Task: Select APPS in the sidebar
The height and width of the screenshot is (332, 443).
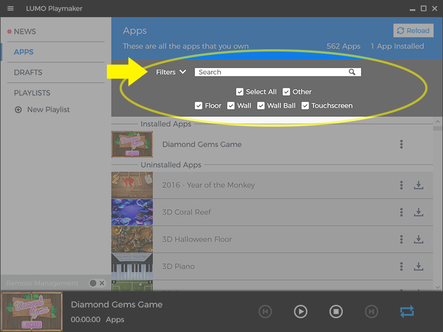Action: pyautogui.click(x=24, y=52)
